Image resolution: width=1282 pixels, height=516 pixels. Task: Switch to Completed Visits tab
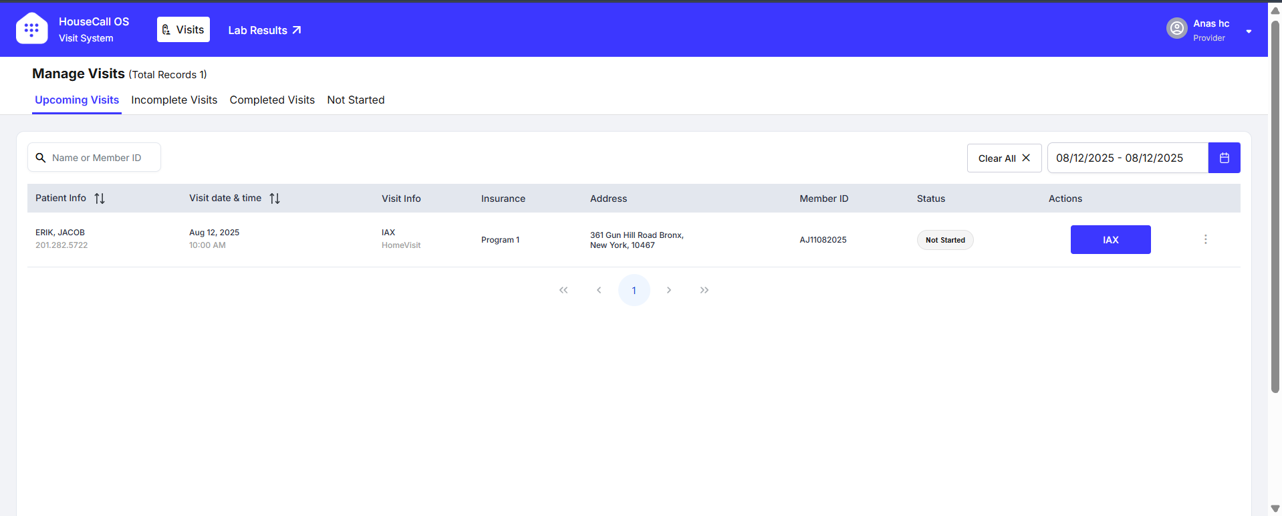272,100
